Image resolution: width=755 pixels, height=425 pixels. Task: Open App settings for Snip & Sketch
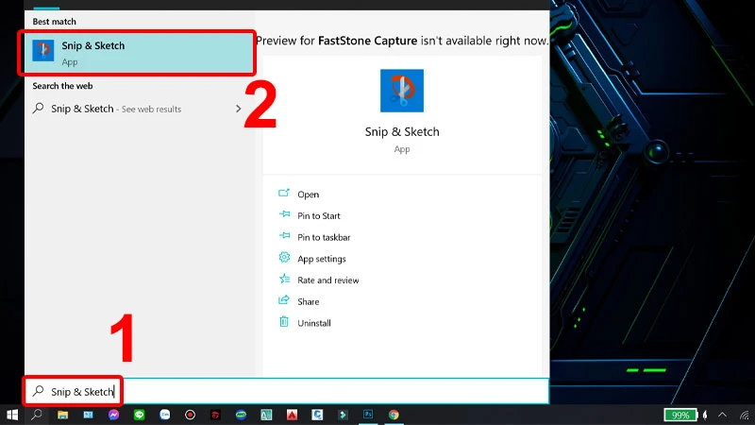coord(321,259)
